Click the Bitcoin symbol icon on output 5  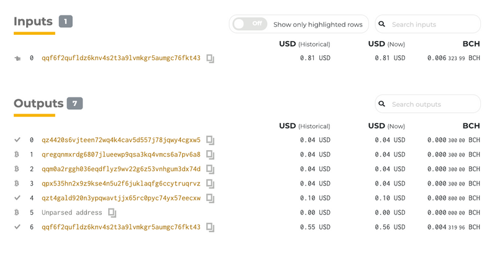pyautogui.click(x=17, y=212)
